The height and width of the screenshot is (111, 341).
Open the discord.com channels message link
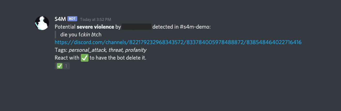pyautogui.click(x=178, y=42)
